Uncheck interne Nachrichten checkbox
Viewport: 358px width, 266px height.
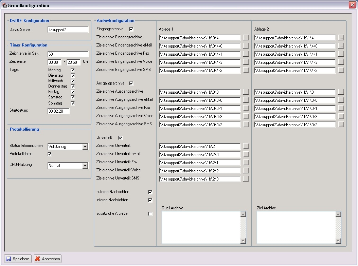pyautogui.click(x=150, y=200)
